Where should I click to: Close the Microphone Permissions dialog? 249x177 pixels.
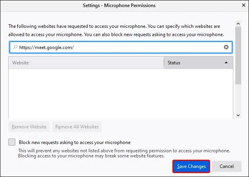click(244, 5)
